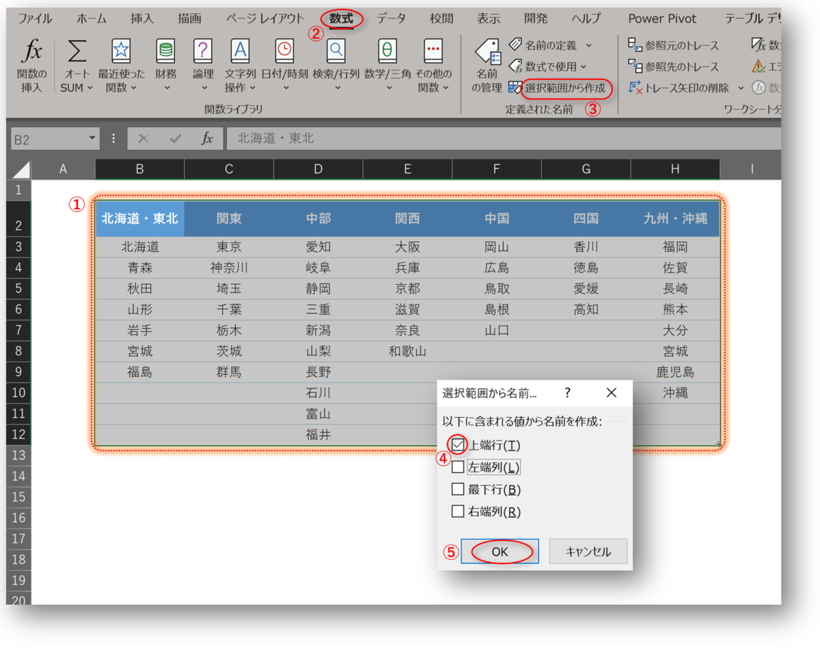Switch to the データ tab

pos(391,18)
